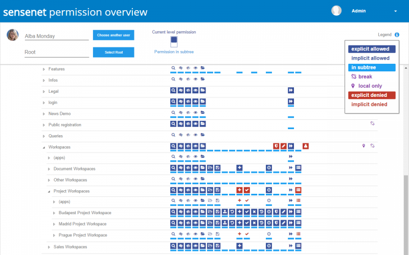This screenshot has width=409, height=255.
Task: Select the Prague Project Workspace row label
Action: coord(83,235)
